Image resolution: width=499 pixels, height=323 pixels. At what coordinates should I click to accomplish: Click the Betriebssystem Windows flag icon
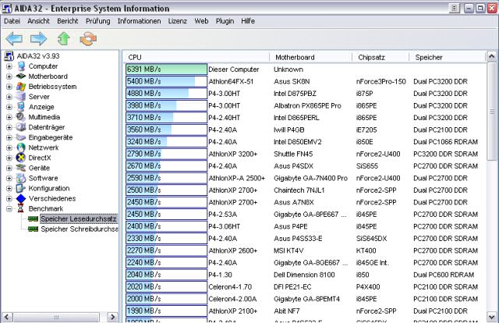[x=21, y=87]
